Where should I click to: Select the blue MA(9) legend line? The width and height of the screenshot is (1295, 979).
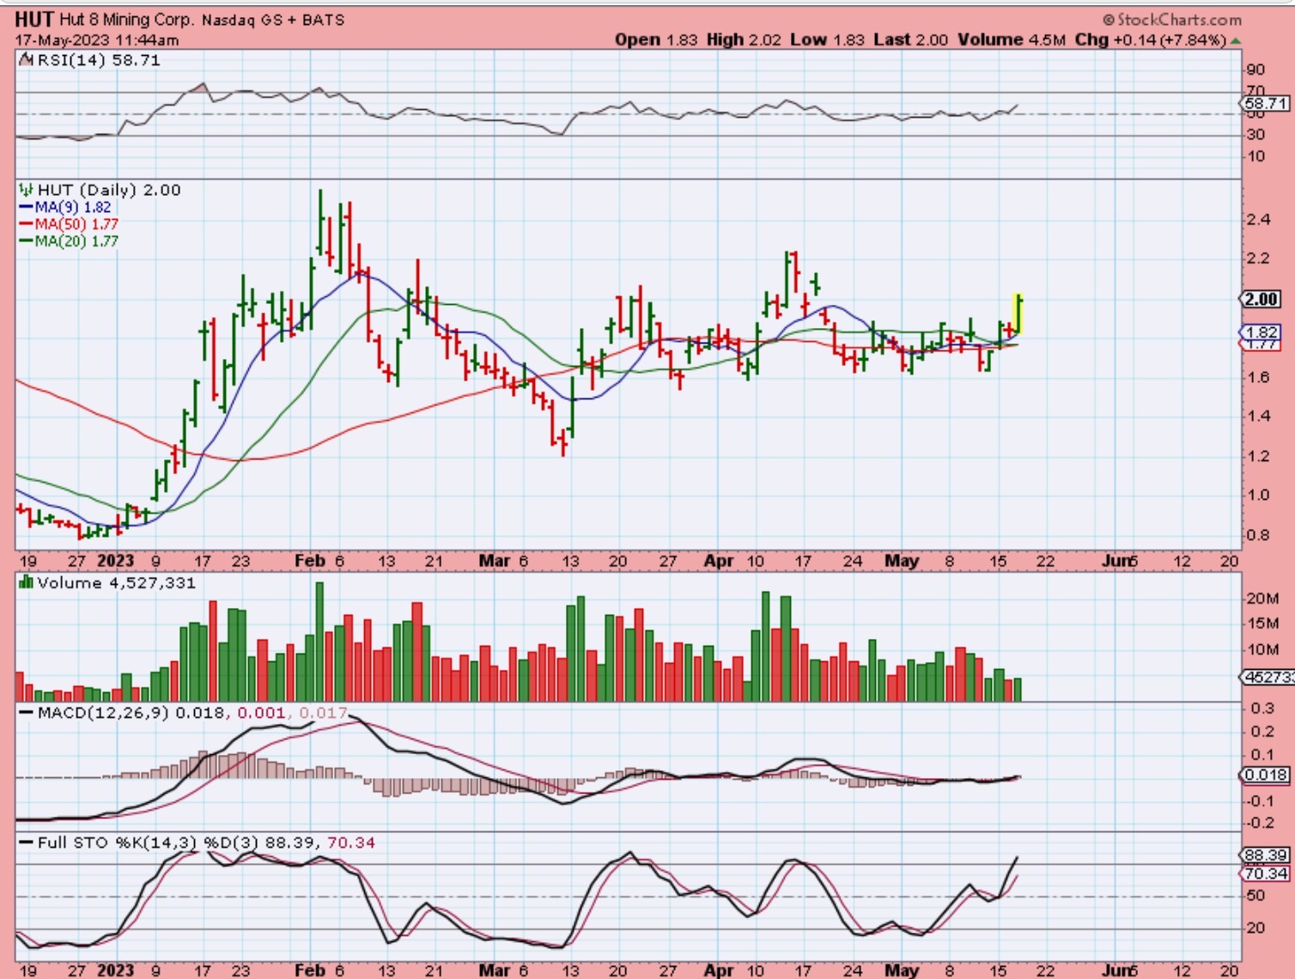click(26, 207)
